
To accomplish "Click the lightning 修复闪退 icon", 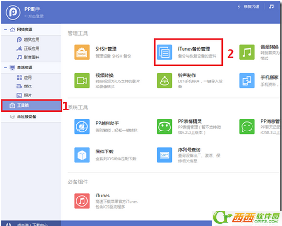I will pyautogui.click(x=239, y=7).
